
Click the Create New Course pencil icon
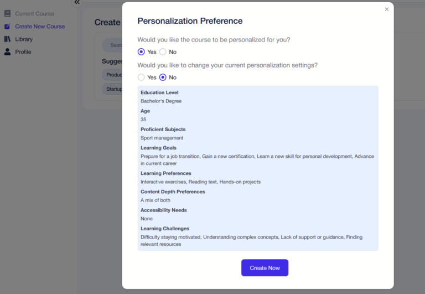point(7,26)
